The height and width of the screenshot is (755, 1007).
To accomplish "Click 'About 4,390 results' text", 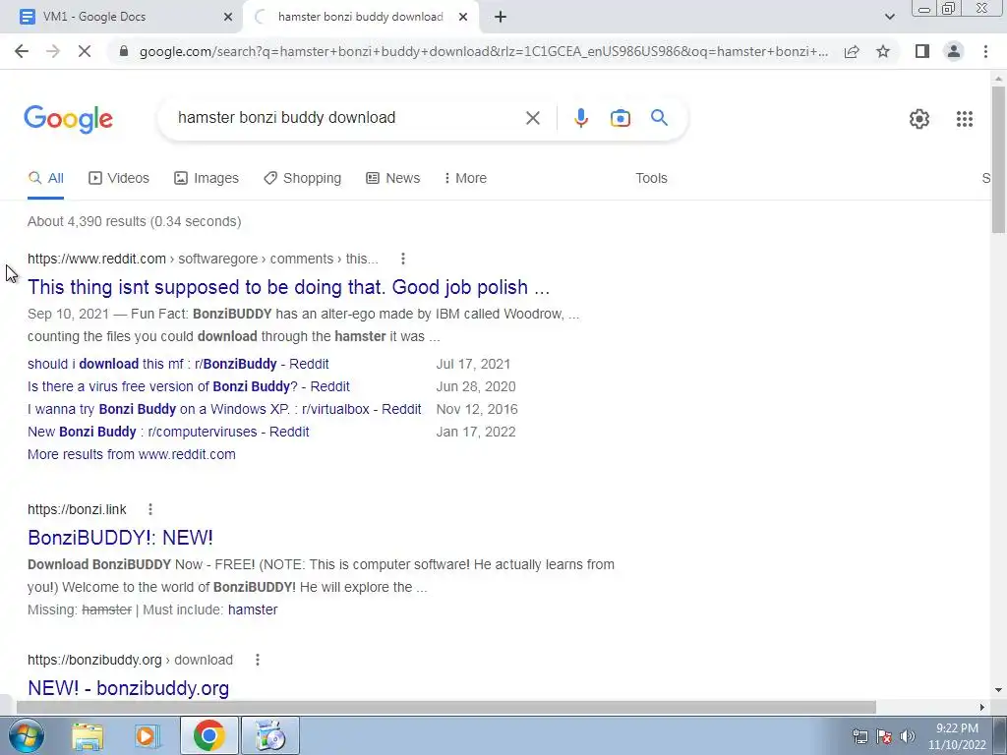I will [134, 221].
